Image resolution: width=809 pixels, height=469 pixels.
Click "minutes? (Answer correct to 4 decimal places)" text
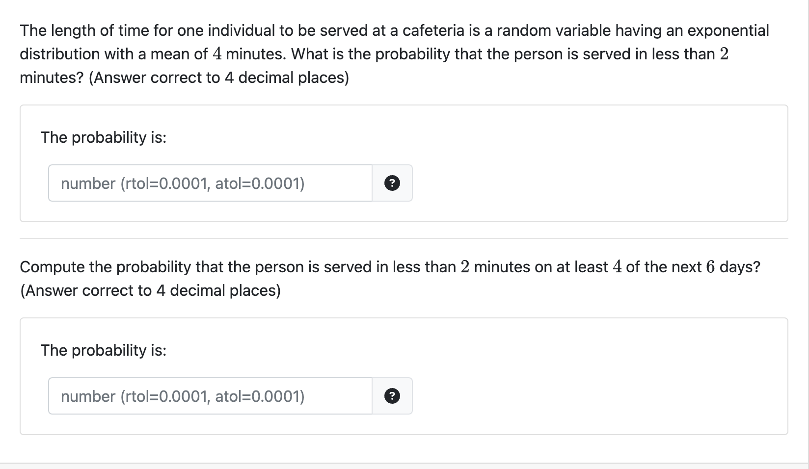(x=184, y=78)
